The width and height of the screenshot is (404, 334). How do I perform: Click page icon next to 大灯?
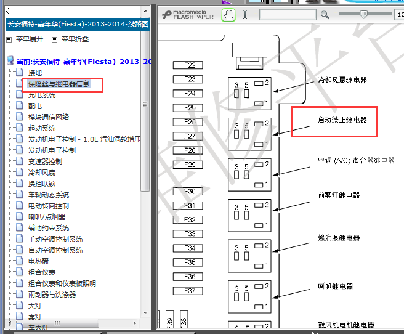click(x=20, y=305)
